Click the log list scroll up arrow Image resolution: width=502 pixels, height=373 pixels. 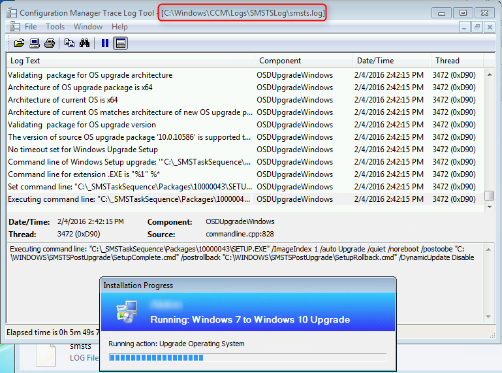[490, 74]
